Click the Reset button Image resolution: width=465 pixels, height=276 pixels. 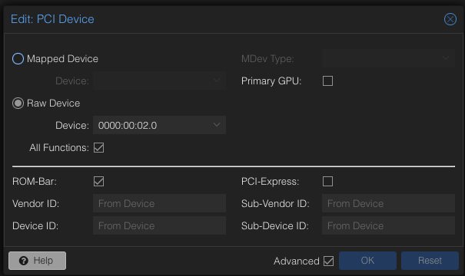point(430,261)
